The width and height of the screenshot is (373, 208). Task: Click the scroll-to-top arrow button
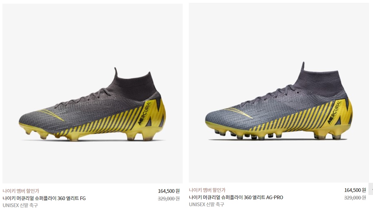[371, 189]
